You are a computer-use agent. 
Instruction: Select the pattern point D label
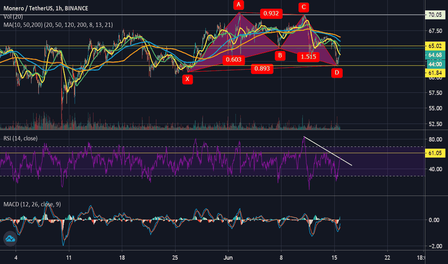tap(337, 72)
